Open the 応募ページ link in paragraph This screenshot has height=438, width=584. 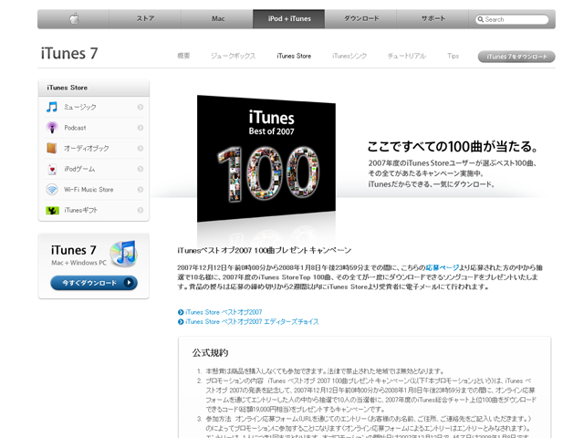pyautogui.click(x=442, y=267)
